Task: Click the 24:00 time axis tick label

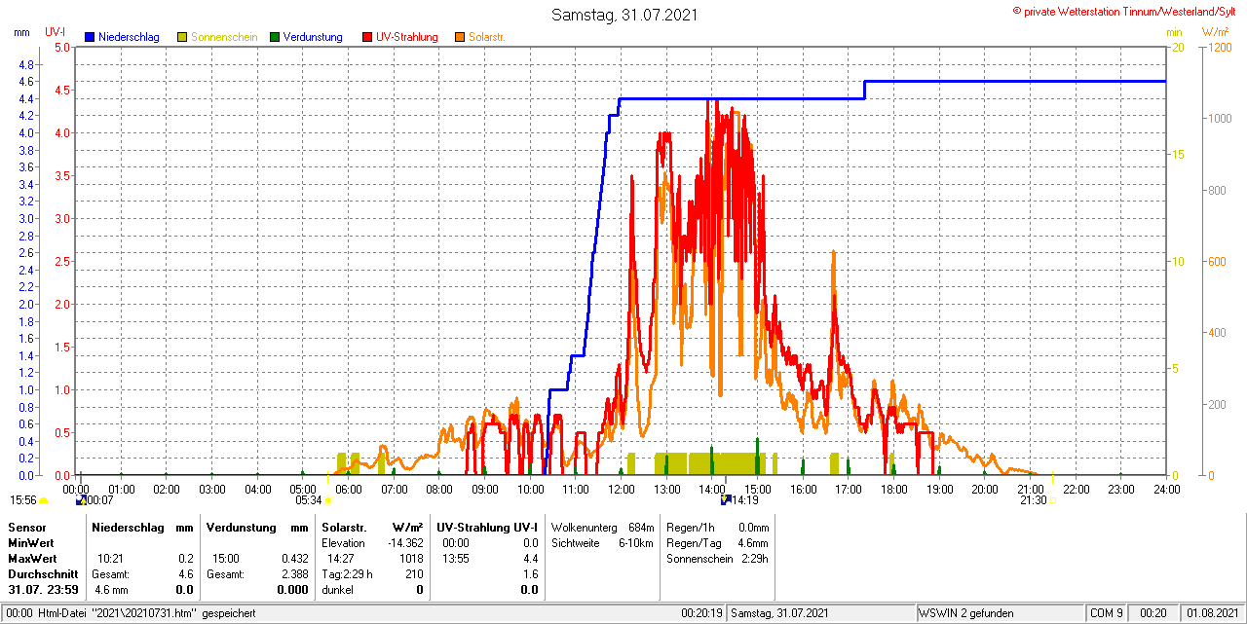Action: click(x=1166, y=489)
